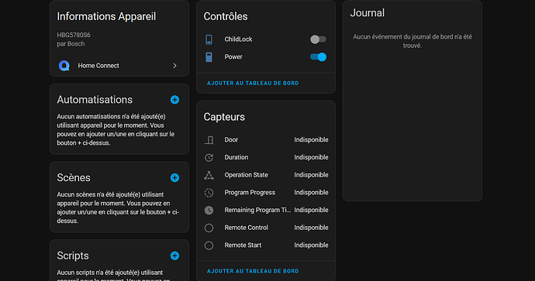Click Indisponible value of Operation State
This screenshot has height=281, width=535.
(311, 175)
